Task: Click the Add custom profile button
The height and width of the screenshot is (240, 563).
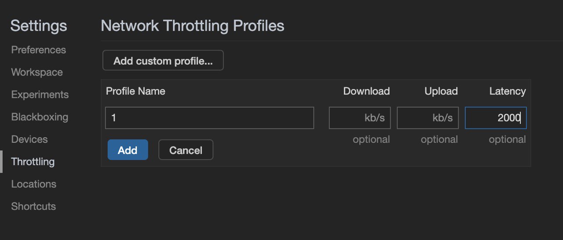Action: pyautogui.click(x=163, y=61)
